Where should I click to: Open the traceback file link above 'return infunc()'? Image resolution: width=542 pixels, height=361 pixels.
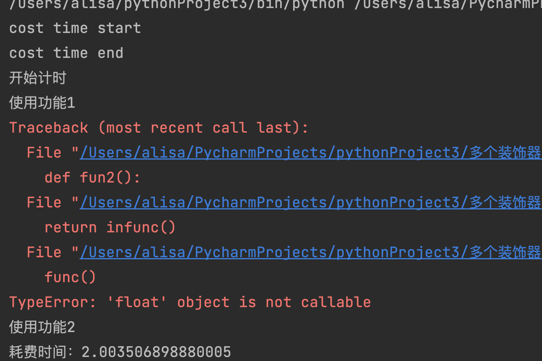[311, 203]
